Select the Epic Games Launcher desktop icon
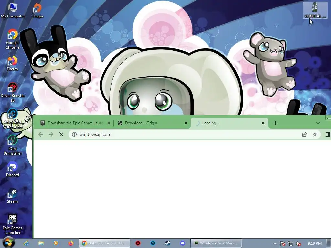The width and height of the screenshot is (331, 248). (x=13, y=225)
